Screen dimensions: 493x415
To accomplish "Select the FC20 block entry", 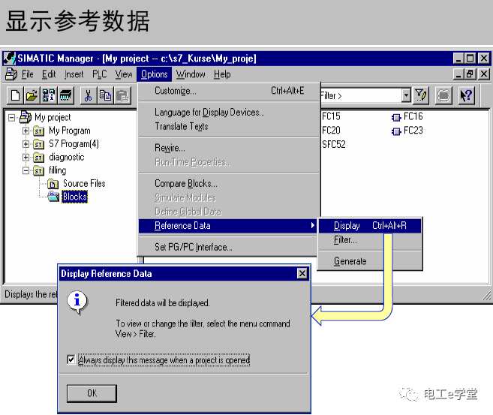I will [331, 131].
